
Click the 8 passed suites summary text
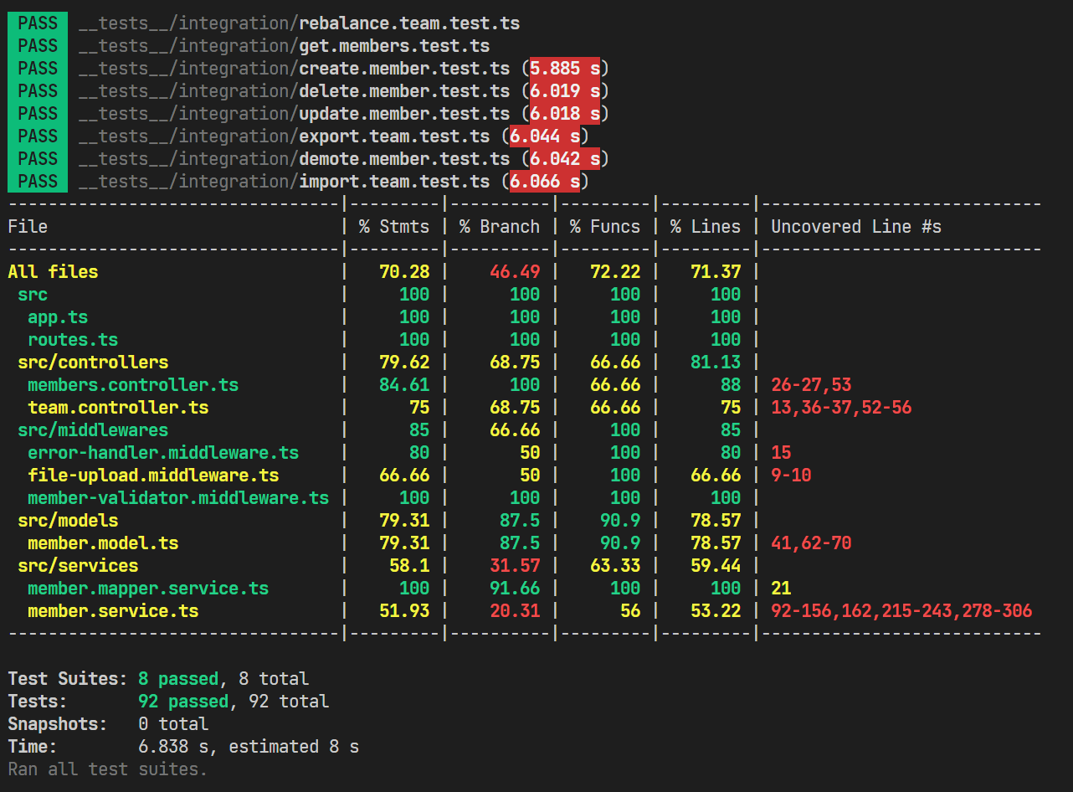pos(178,678)
